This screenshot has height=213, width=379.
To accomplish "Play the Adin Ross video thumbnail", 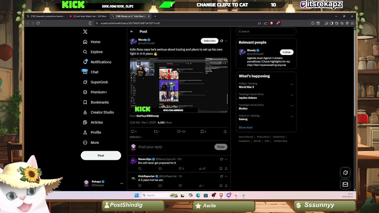I will coord(179,85).
